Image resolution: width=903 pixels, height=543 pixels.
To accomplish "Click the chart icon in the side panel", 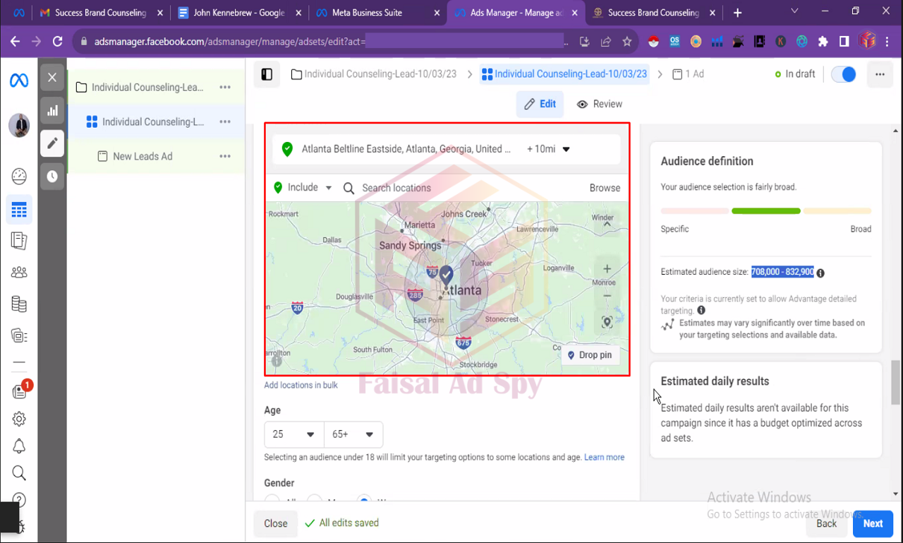I will pos(52,111).
